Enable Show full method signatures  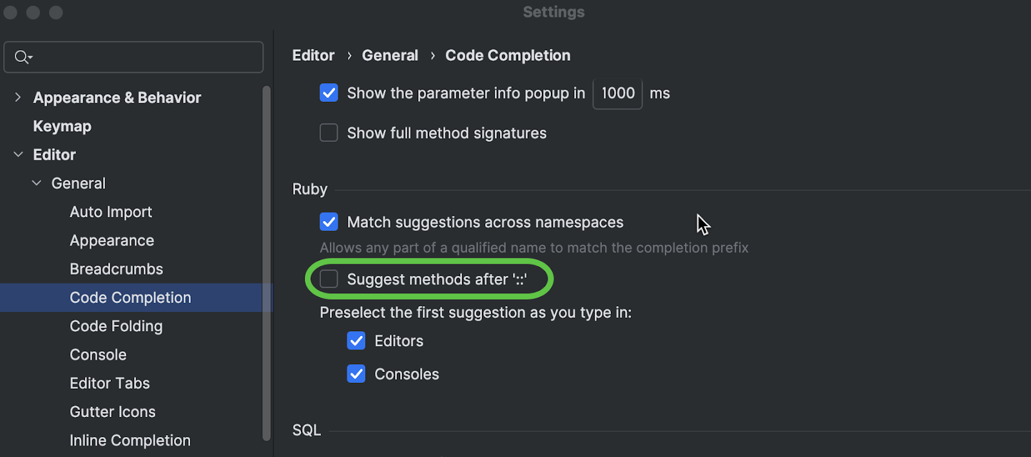coord(329,133)
